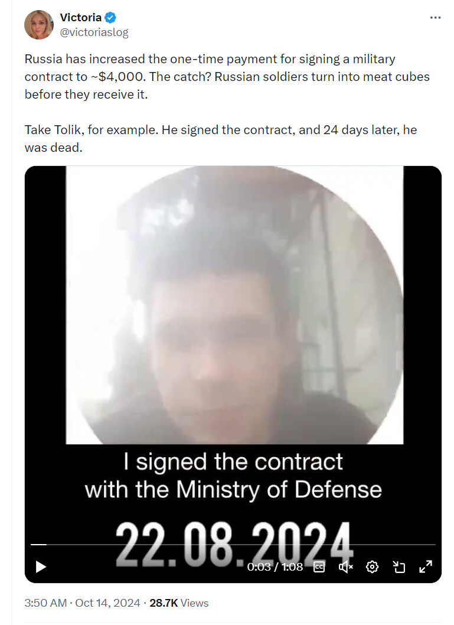The width and height of the screenshot is (454, 625).
Task: Enter fullscreen with the expand arrows icon
Action: click(x=426, y=567)
